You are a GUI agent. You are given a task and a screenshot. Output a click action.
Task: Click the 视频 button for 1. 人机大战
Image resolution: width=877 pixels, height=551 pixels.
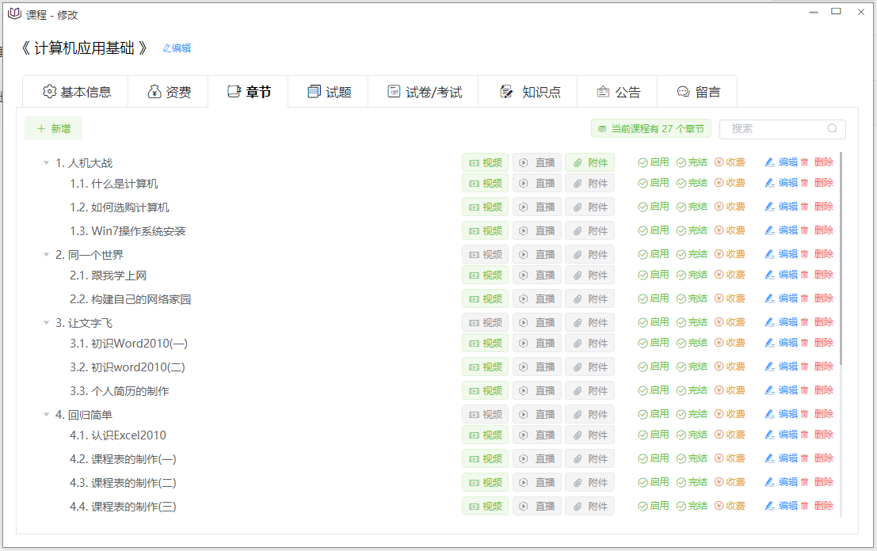point(485,162)
